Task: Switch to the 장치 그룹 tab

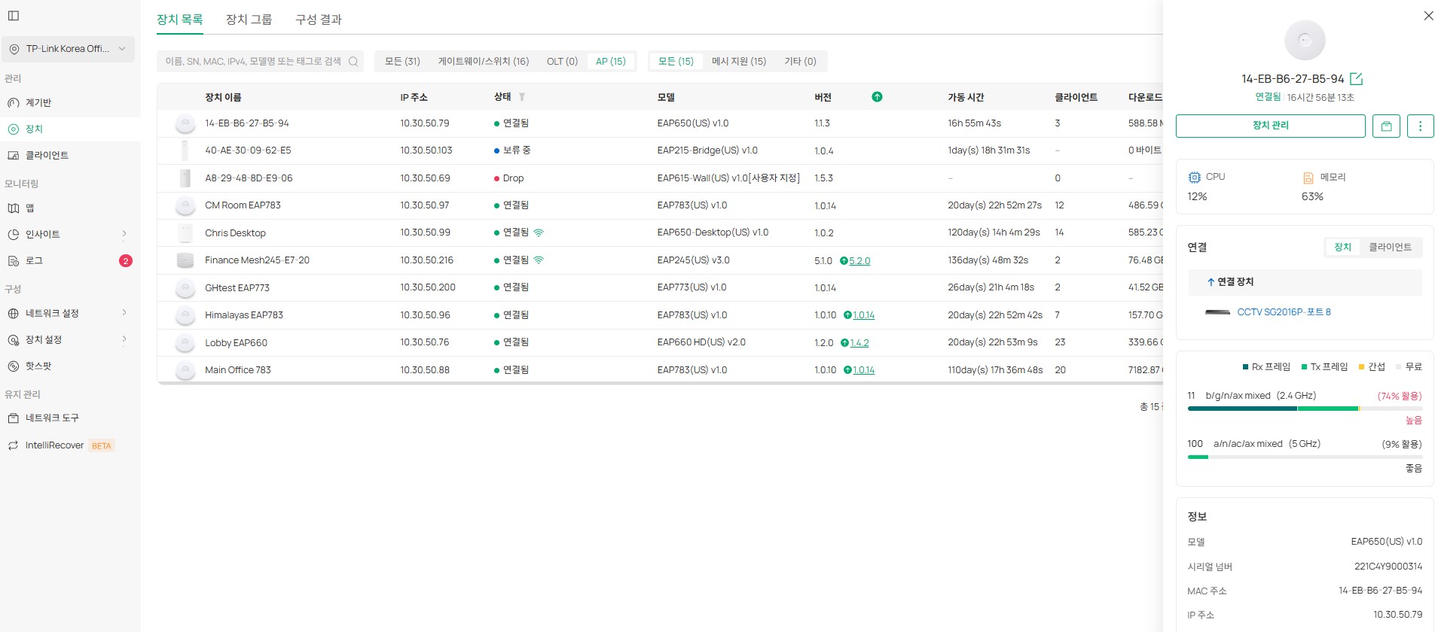Action: [249, 20]
